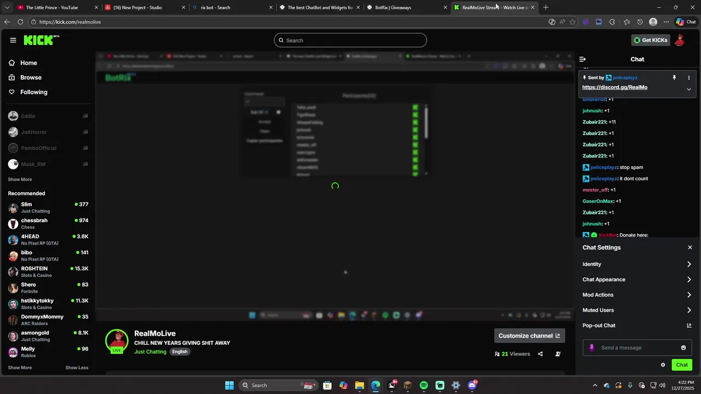
Task: Click the share icon beside Viewers
Action: tap(541, 354)
